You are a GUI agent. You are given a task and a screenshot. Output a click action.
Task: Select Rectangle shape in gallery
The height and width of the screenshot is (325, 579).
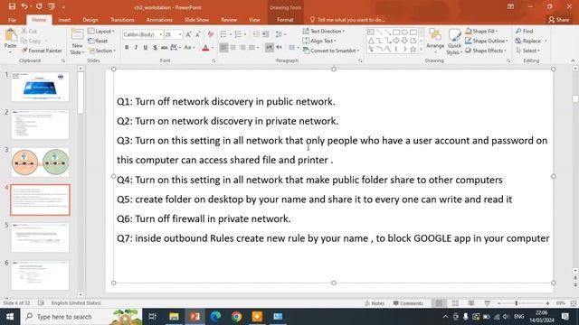396,32
